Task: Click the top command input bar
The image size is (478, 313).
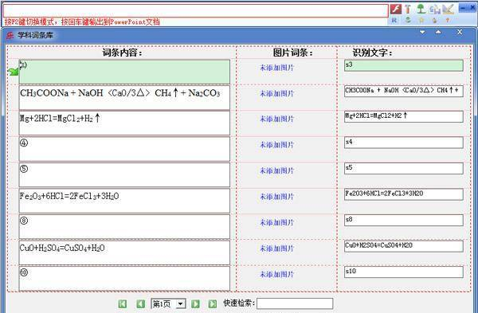Action: tap(195, 11)
